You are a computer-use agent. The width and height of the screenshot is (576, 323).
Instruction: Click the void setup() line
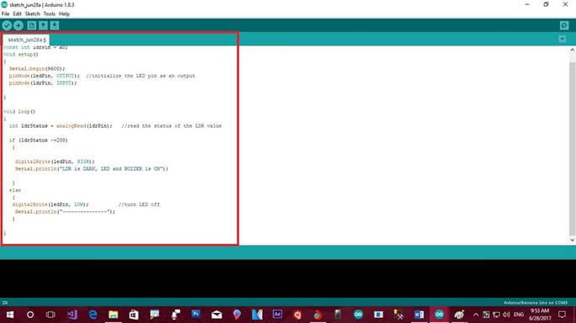[x=21, y=55]
